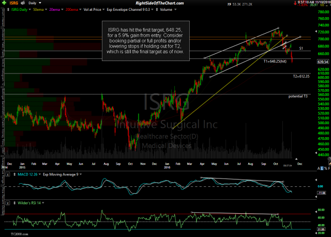Select the potential T3 label

298,97
